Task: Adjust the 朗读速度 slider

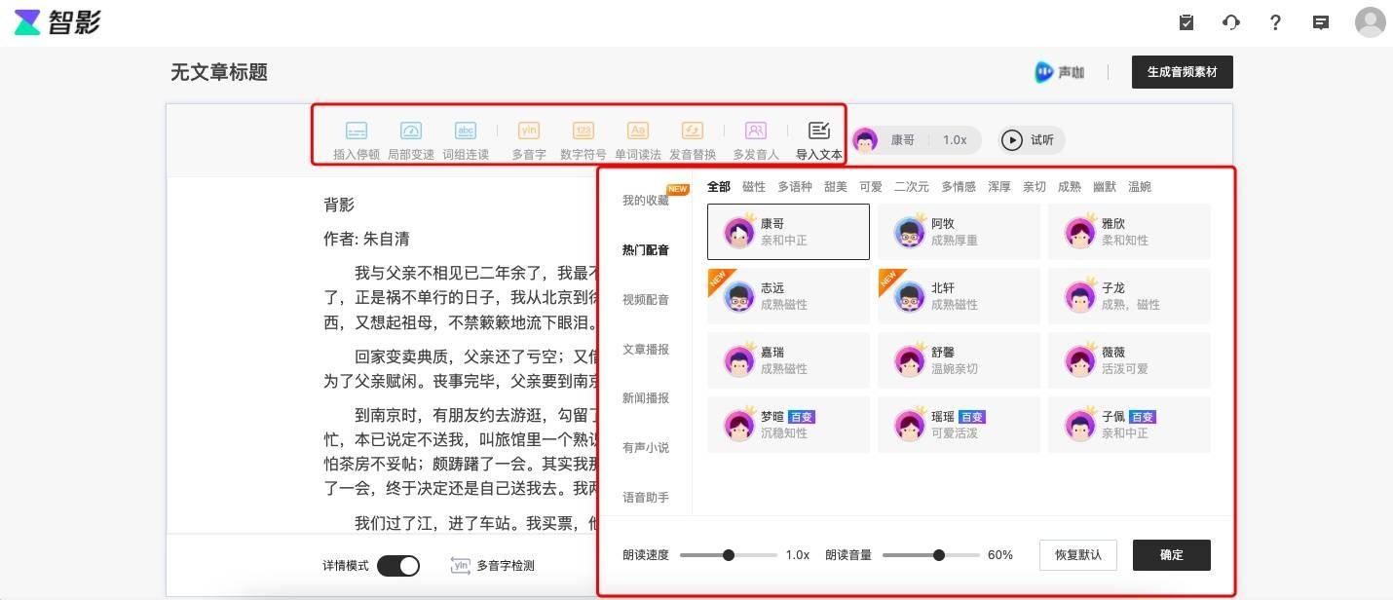Action: click(x=729, y=555)
